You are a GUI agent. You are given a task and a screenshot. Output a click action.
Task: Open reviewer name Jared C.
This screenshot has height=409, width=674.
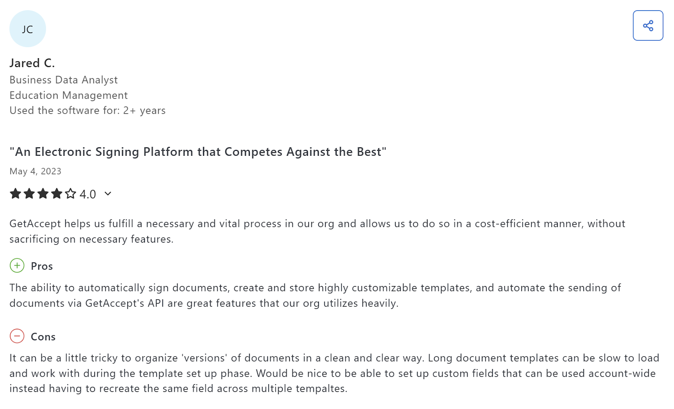(x=32, y=63)
